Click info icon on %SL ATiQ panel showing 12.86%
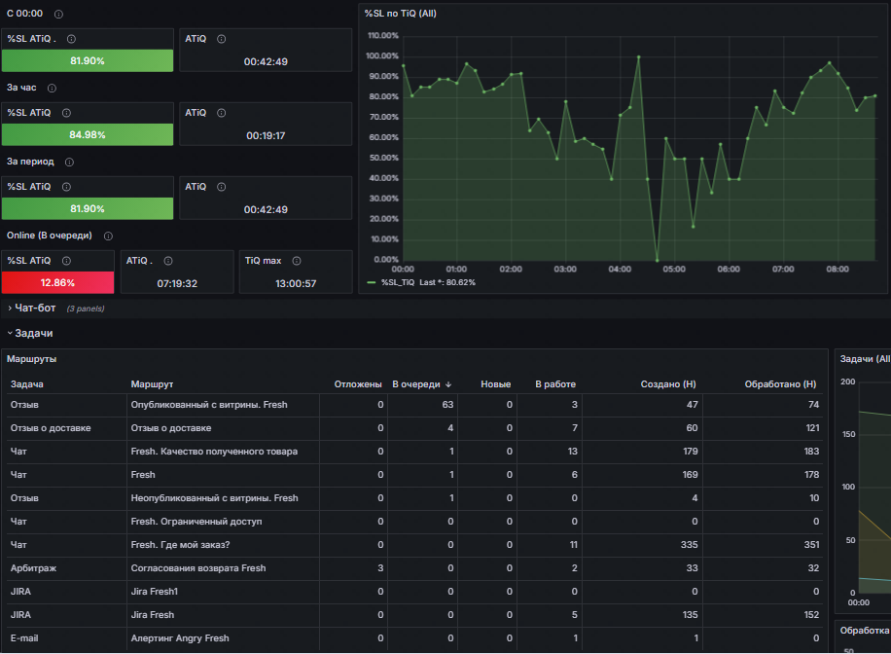Image resolution: width=891 pixels, height=654 pixels. [66, 261]
